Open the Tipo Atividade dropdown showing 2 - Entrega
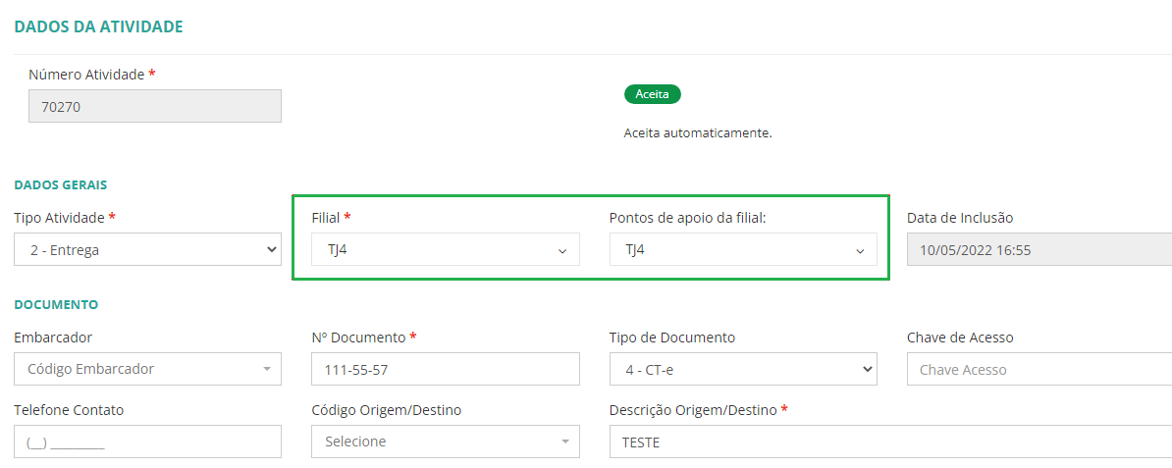 tap(137, 250)
